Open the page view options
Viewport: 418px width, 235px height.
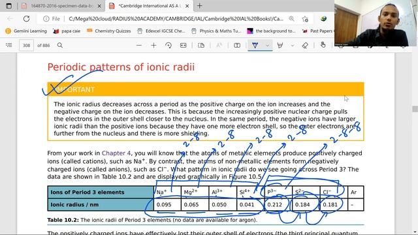[x=201, y=45]
